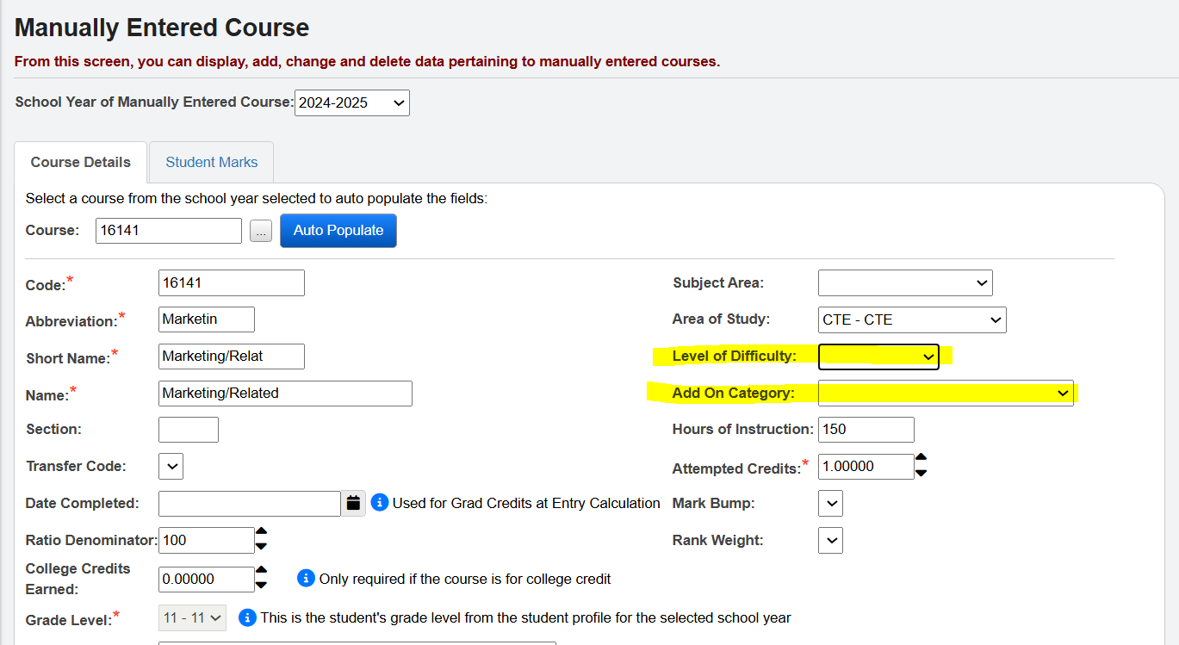This screenshot has height=645, width=1179.
Task: Open the course lookup ellipsis button
Action: (x=262, y=231)
